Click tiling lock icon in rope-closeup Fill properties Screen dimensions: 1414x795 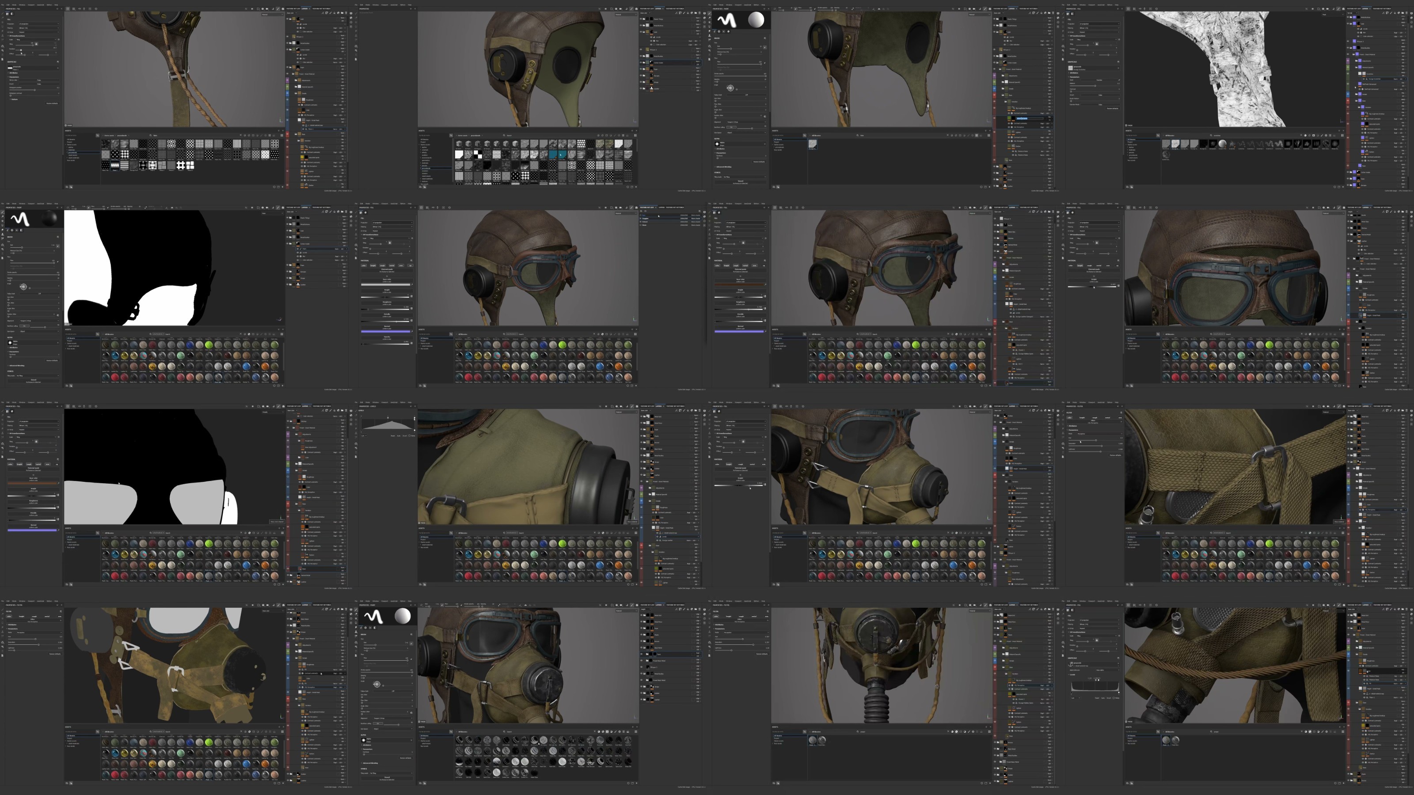36,44
